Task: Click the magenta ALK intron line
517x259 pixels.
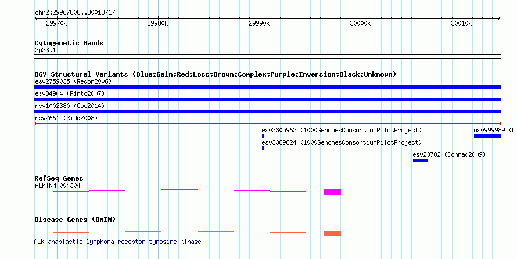Action: pyautogui.click(x=179, y=190)
